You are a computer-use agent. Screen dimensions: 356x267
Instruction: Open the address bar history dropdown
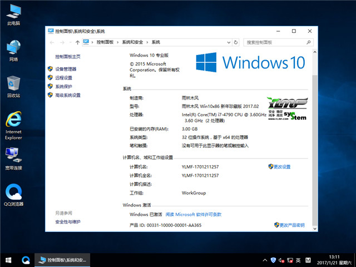[229, 42]
